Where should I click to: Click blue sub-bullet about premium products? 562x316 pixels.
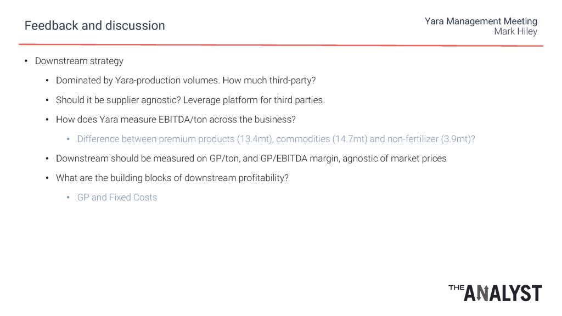[x=276, y=139]
